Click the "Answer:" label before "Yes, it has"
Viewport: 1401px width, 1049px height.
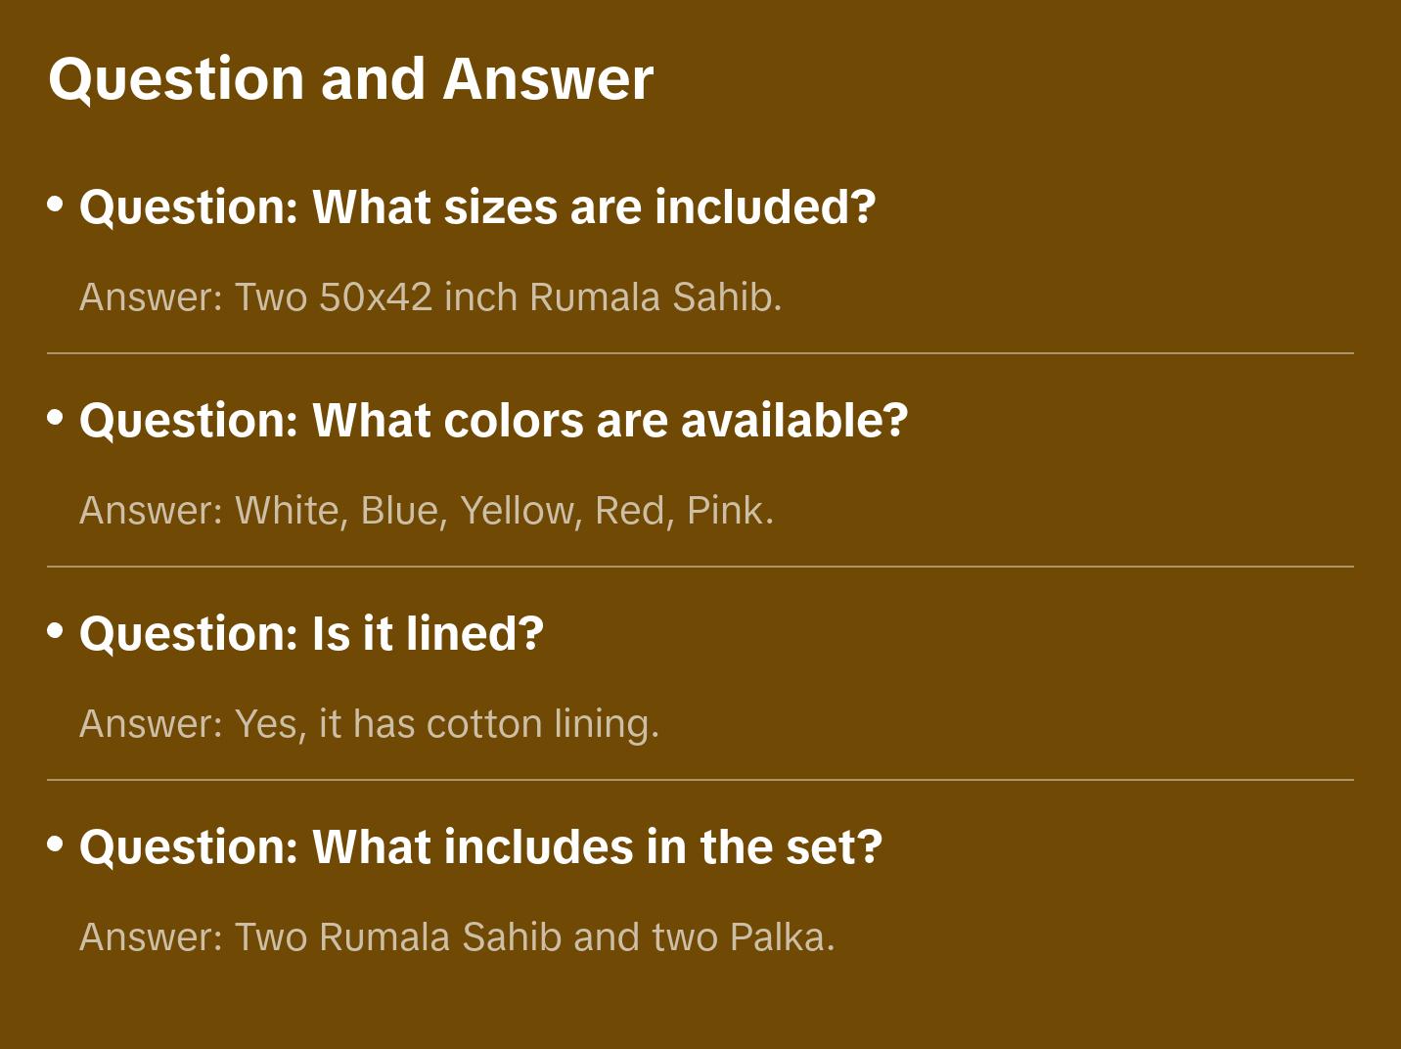[151, 724]
